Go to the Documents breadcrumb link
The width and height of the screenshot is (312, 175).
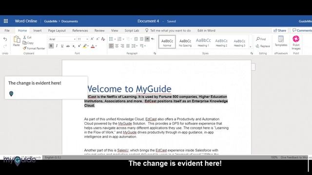(x=69, y=21)
